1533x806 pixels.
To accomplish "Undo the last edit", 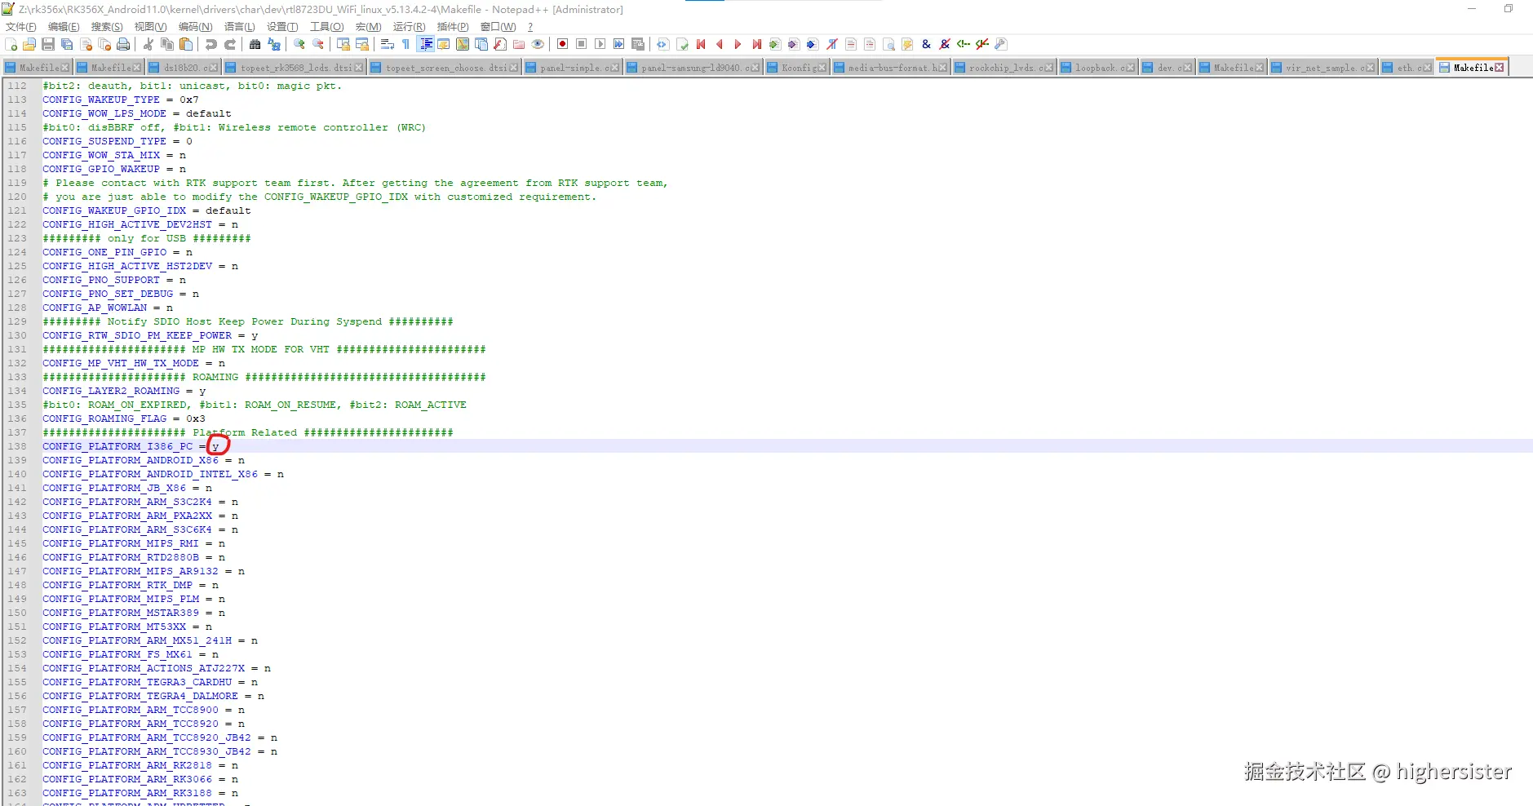I will (211, 44).
